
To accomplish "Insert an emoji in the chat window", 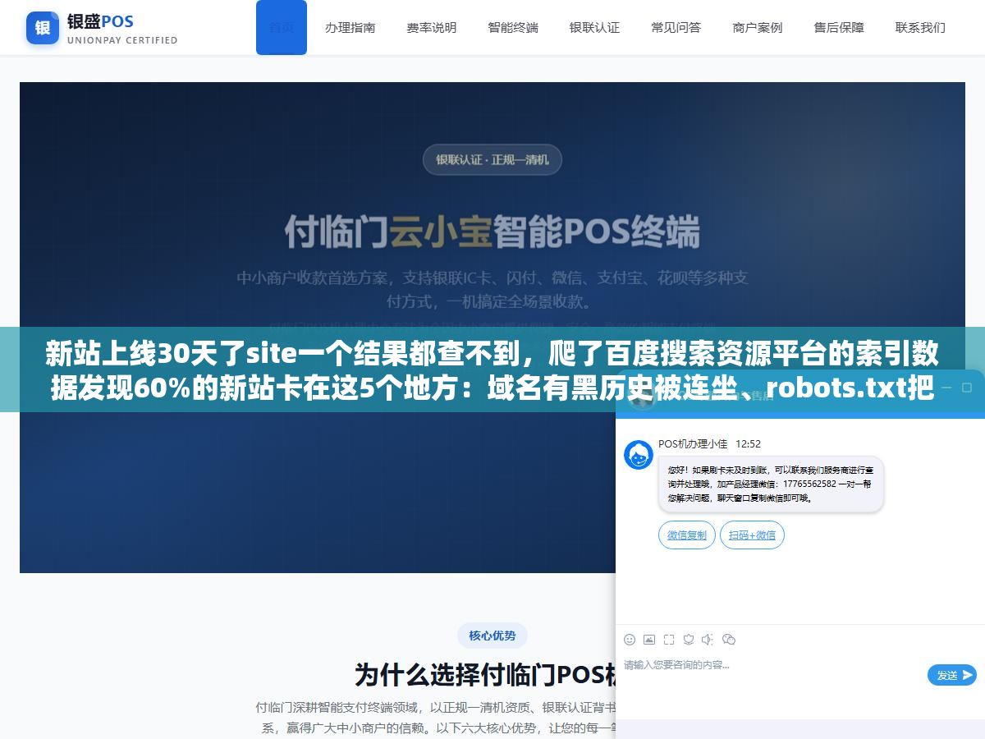I will coord(630,640).
